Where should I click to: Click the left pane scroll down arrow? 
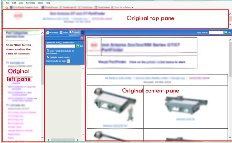coord(42,138)
